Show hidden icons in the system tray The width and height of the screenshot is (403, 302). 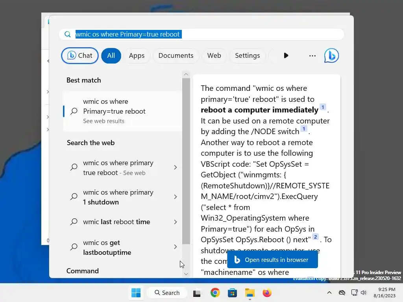(x=329, y=293)
